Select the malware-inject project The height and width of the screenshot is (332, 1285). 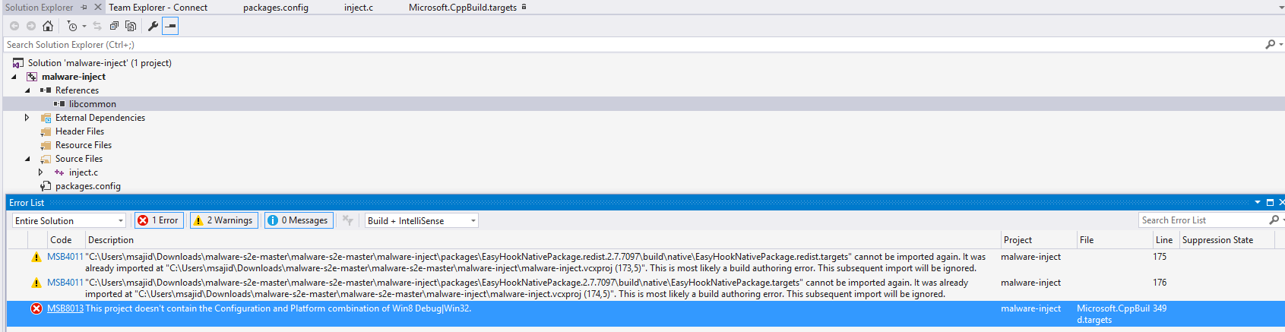[74, 77]
